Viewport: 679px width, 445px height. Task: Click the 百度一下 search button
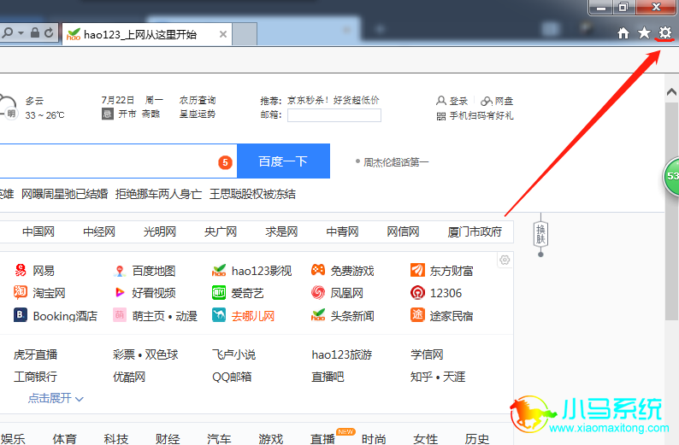click(283, 161)
